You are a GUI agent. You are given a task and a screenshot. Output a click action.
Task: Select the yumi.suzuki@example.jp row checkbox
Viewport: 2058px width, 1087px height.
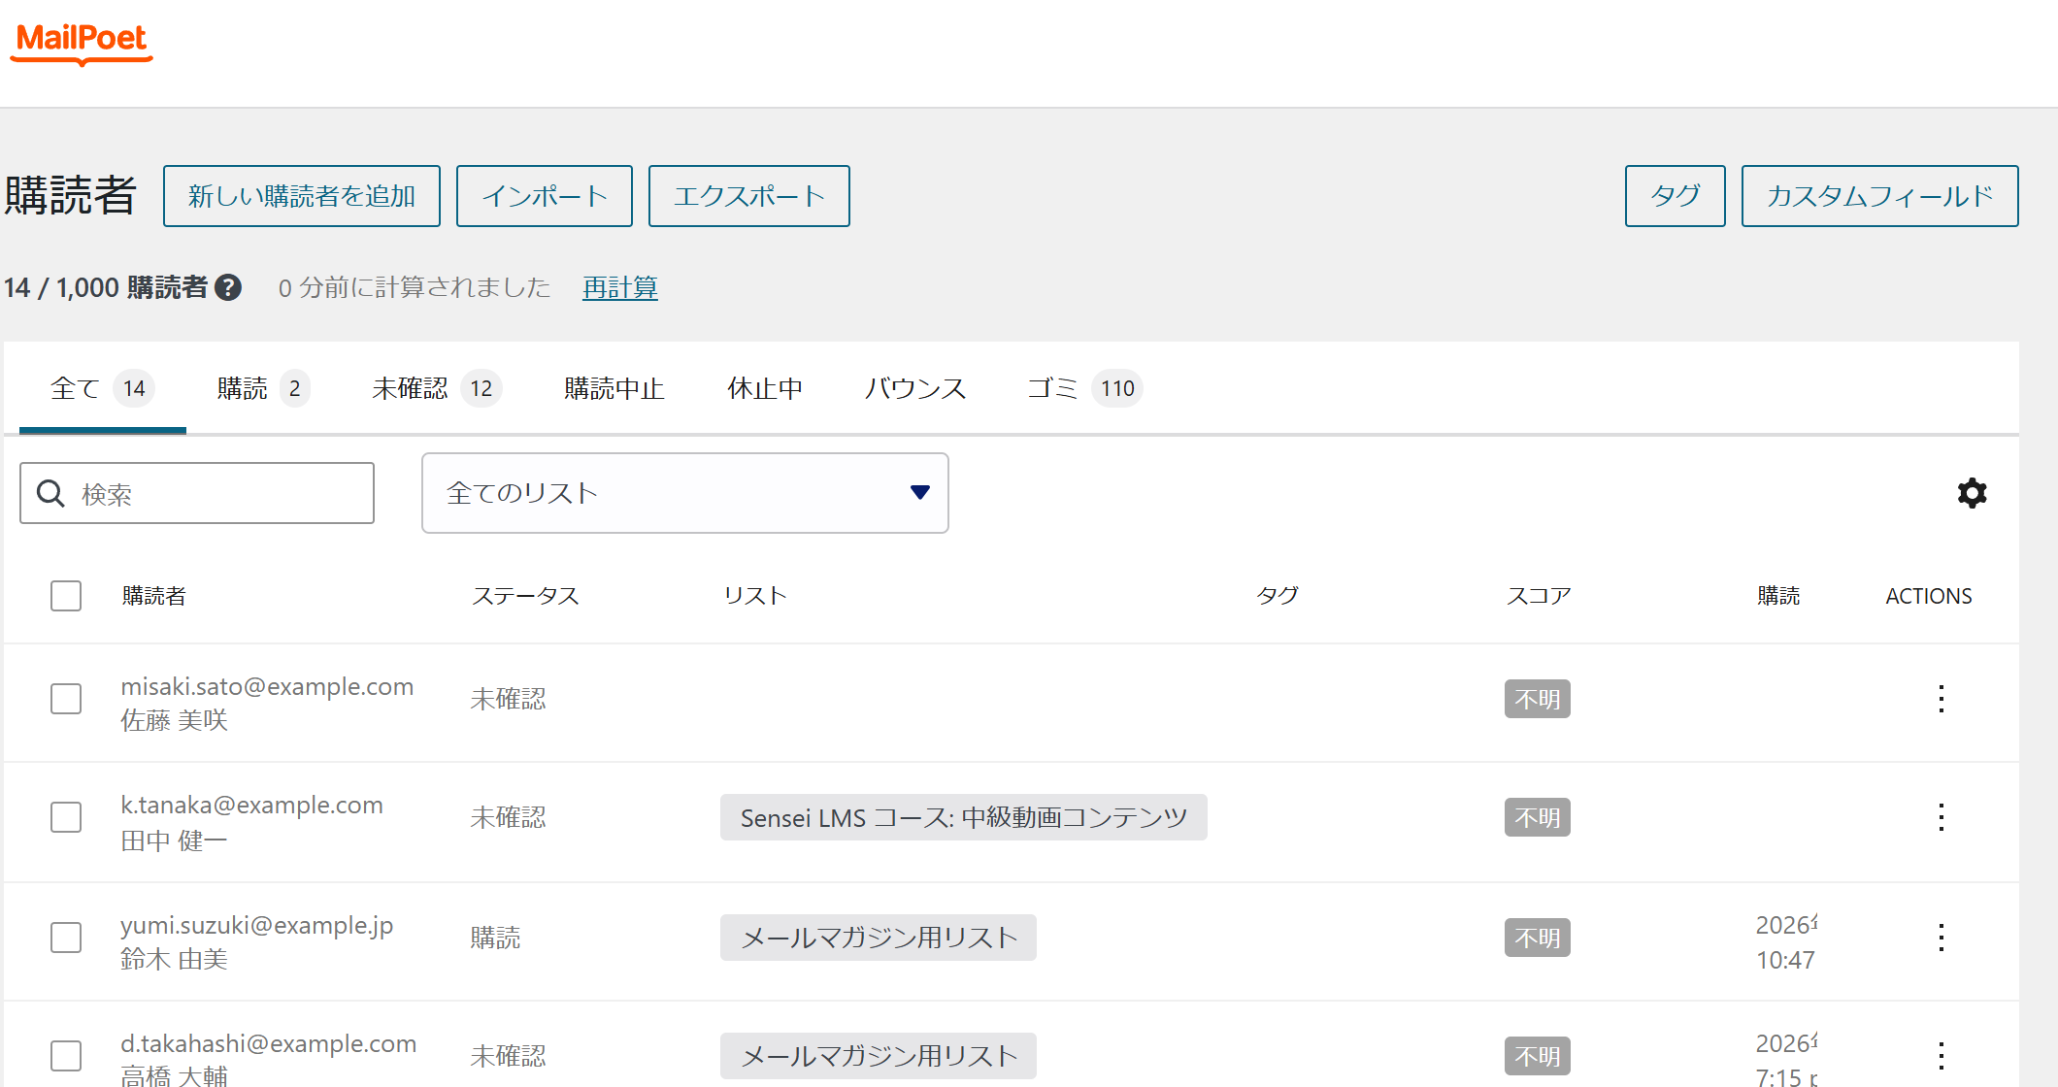tap(66, 938)
